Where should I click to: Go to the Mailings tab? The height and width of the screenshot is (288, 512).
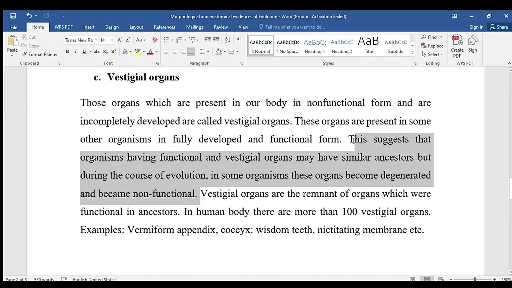coord(195,27)
